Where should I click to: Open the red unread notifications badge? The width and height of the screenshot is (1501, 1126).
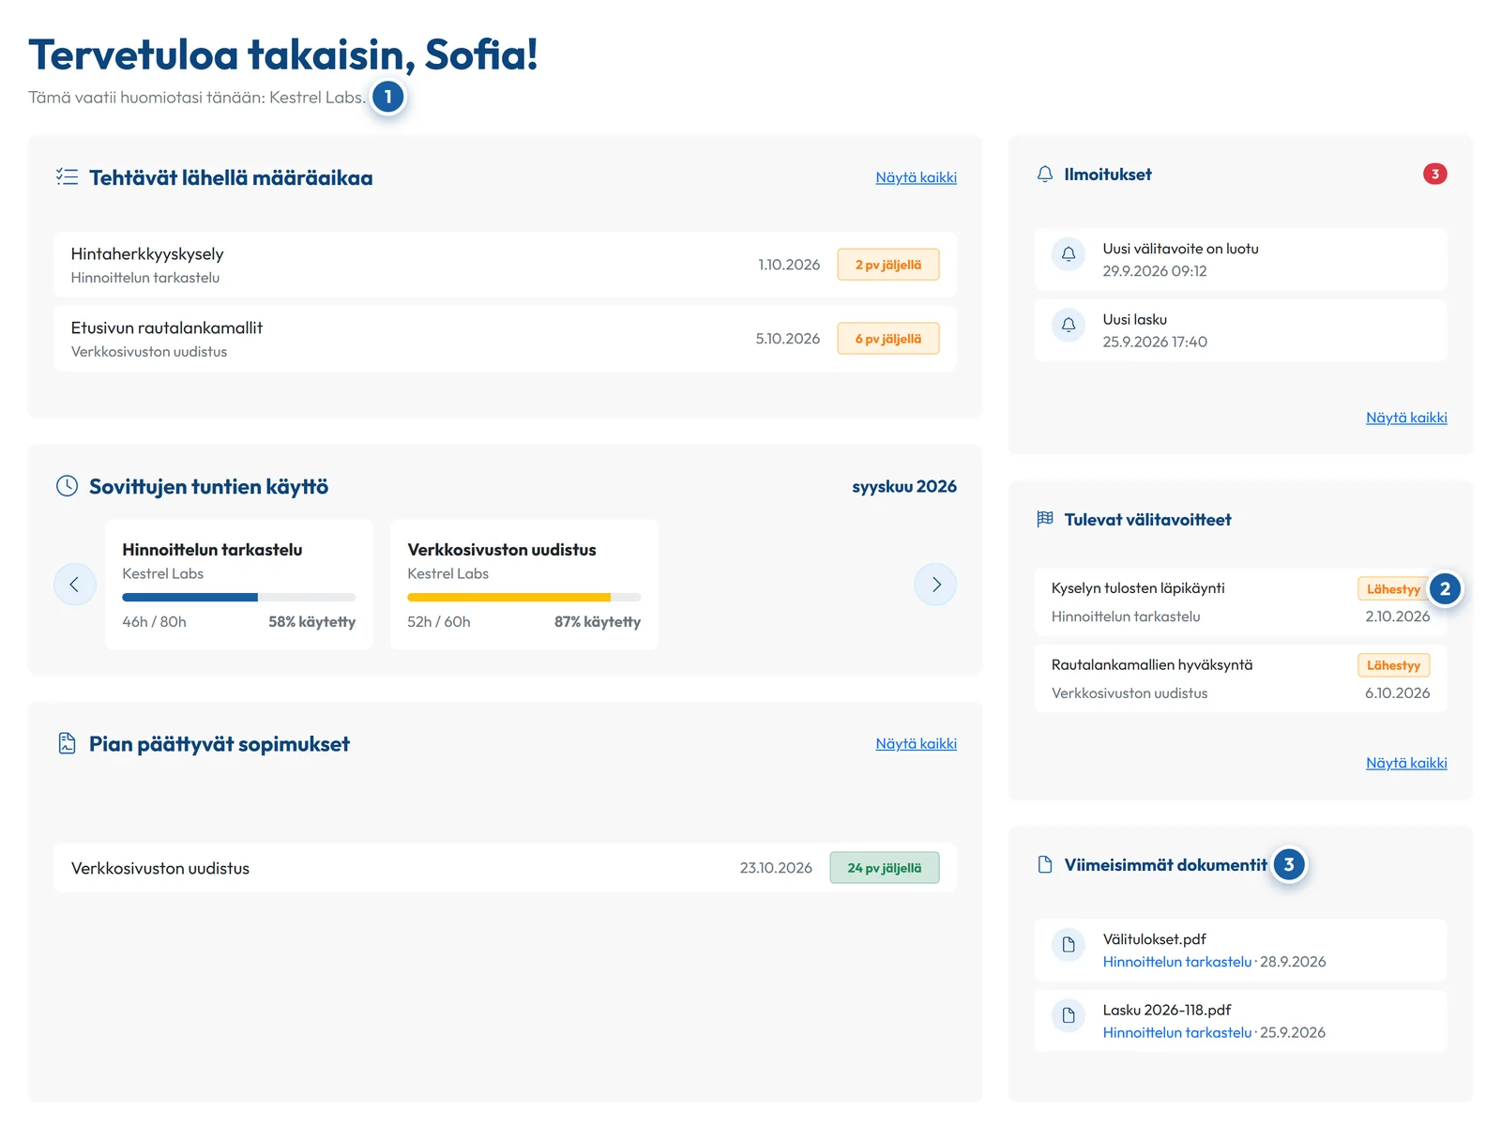click(1434, 174)
